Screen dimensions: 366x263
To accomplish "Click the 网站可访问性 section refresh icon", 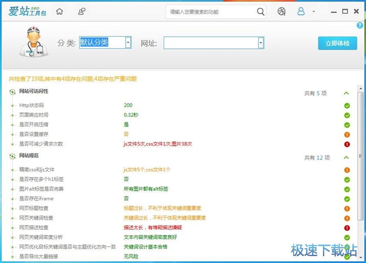I will [12, 92].
